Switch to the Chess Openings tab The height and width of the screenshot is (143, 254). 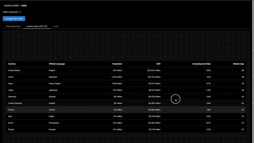click(13, 26)
